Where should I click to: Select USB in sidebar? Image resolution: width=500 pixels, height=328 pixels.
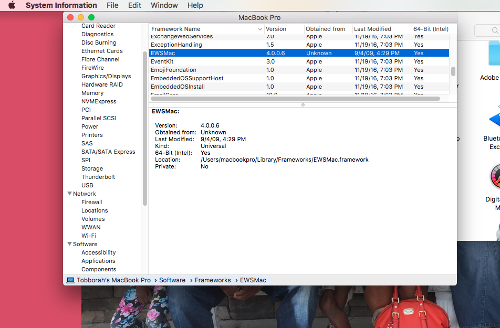click(x=87, y=185)
